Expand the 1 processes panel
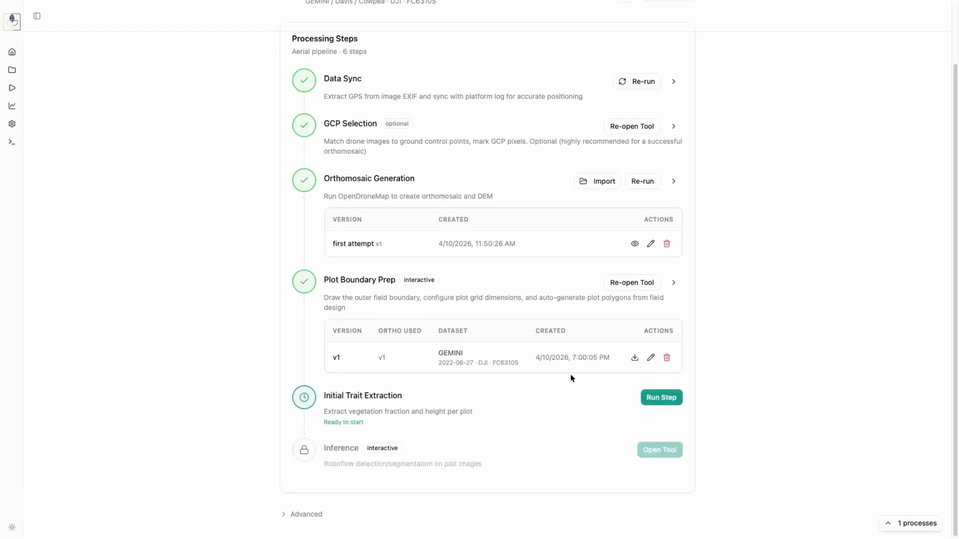 tap(911, 523)
